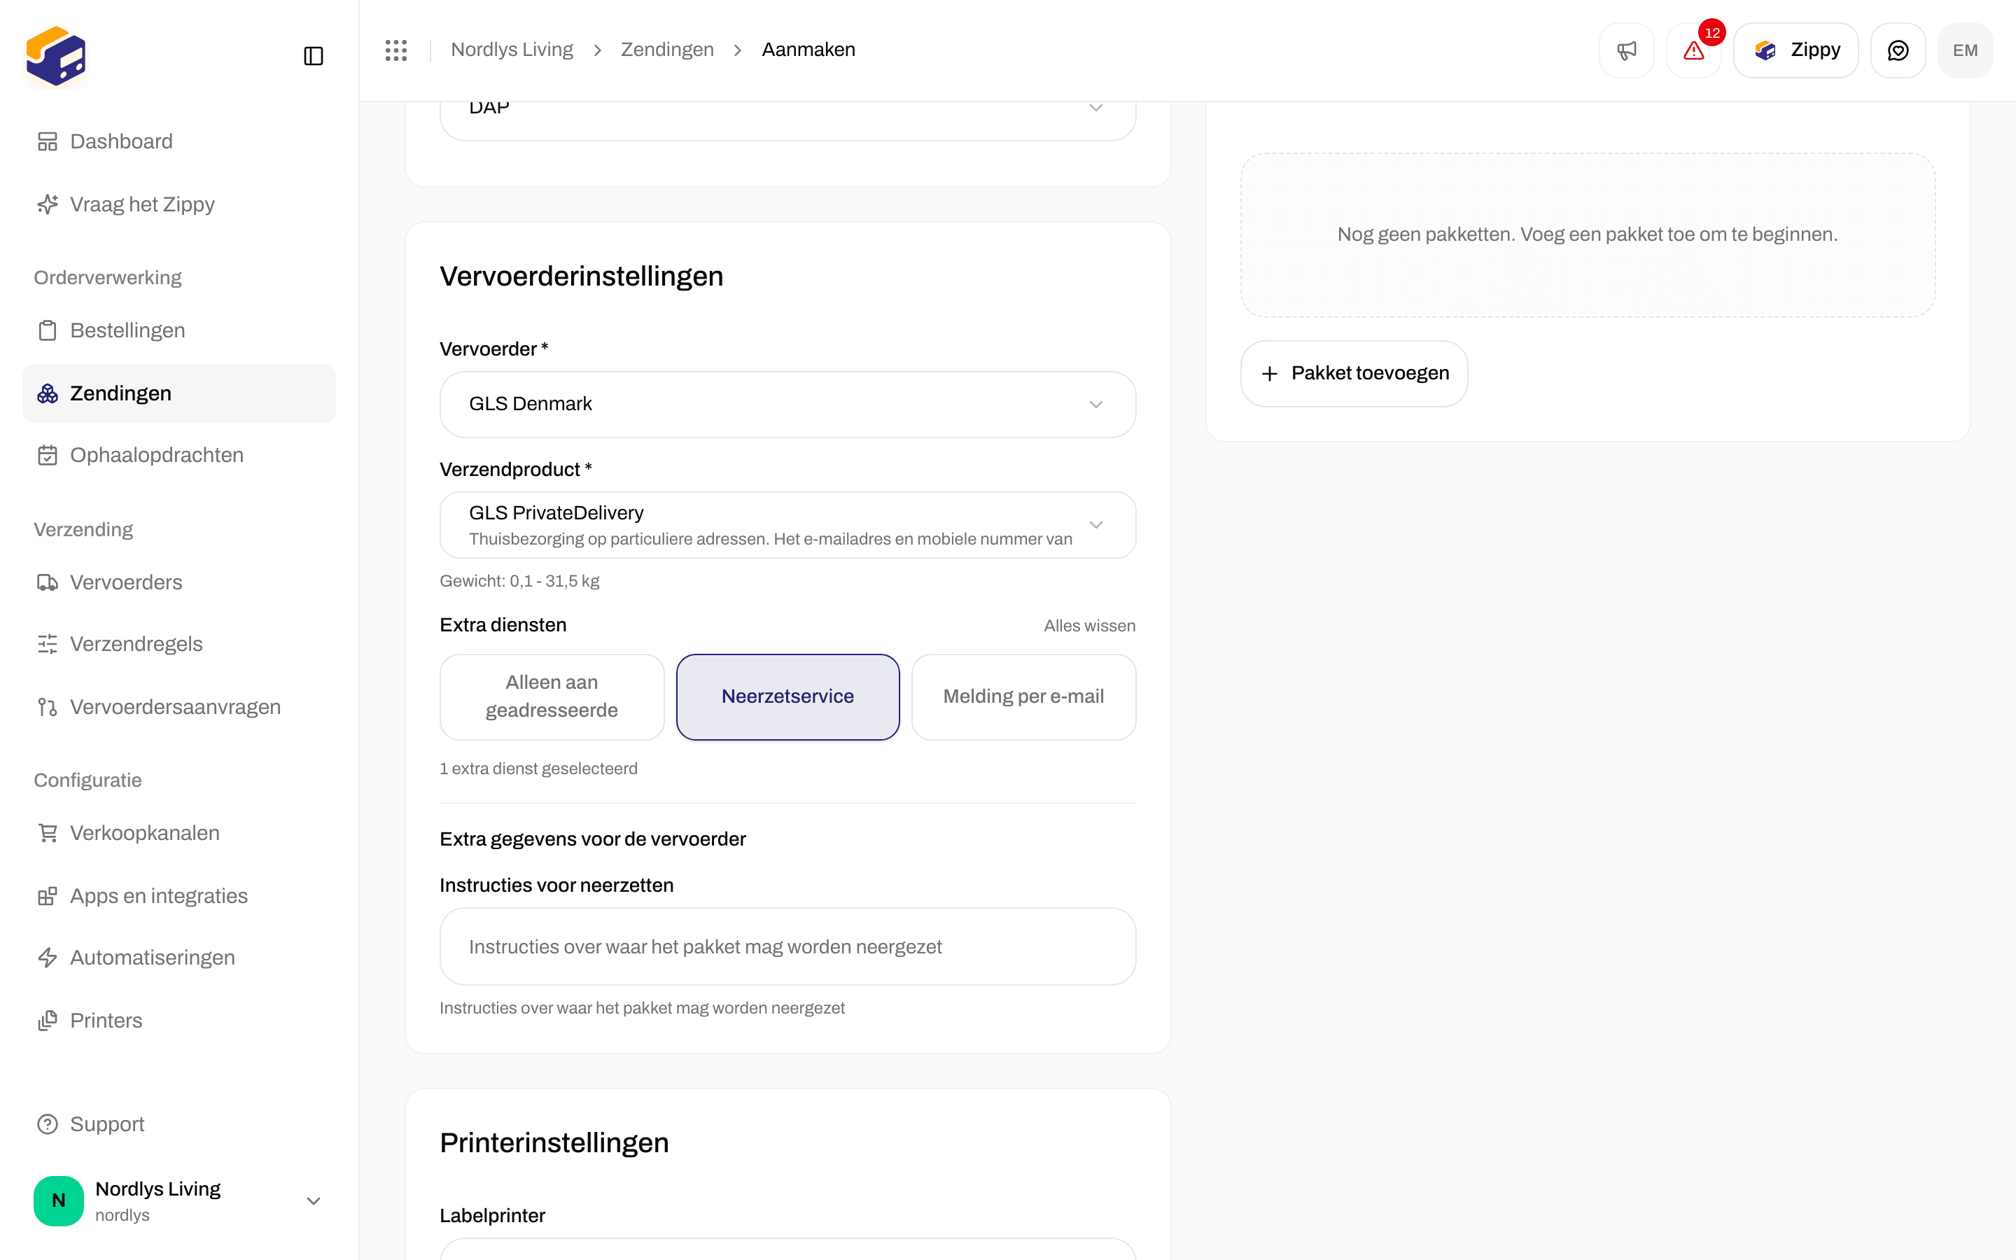The image size is (2016, 1260).
Task: Click Alles wissen to clear services
Action: (1088, 626)
